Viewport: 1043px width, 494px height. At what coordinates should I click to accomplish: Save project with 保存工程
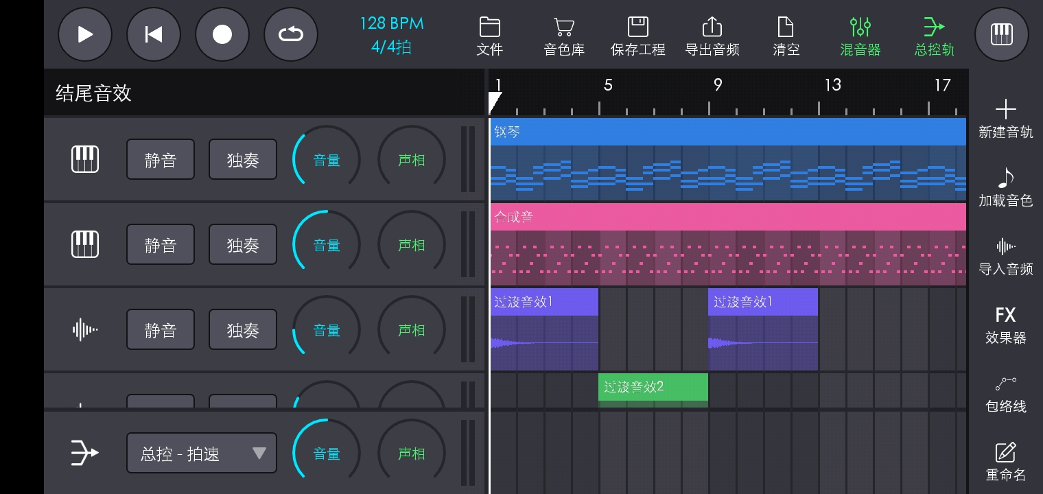(x=638, y=36)
